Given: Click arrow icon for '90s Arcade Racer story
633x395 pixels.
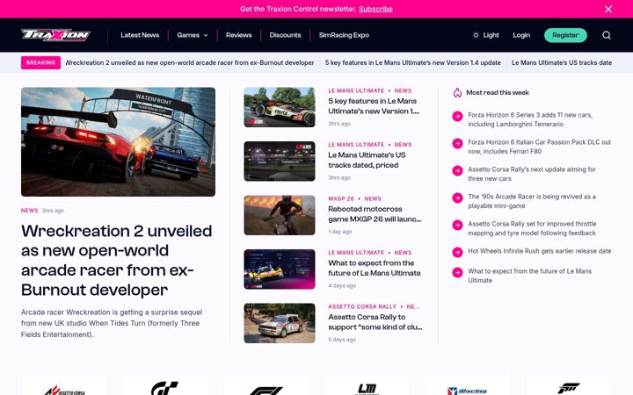Looking at the screenshot, I should tap(457, 197).
